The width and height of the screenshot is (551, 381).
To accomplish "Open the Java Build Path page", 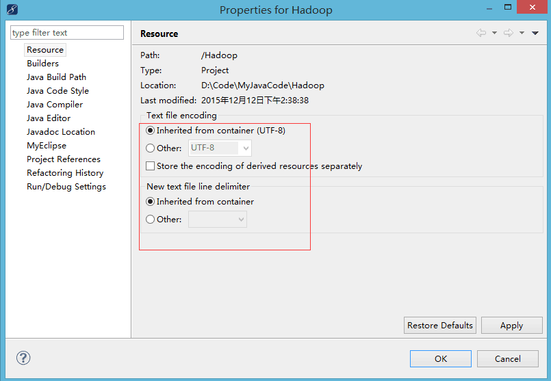I will point(56,77).
